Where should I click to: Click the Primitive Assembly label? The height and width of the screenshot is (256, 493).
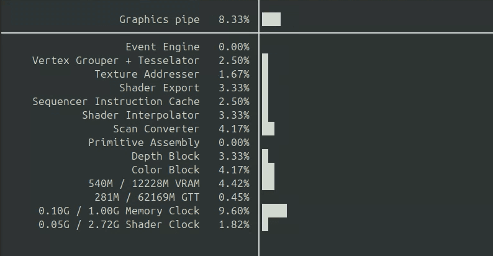point(144,142)
